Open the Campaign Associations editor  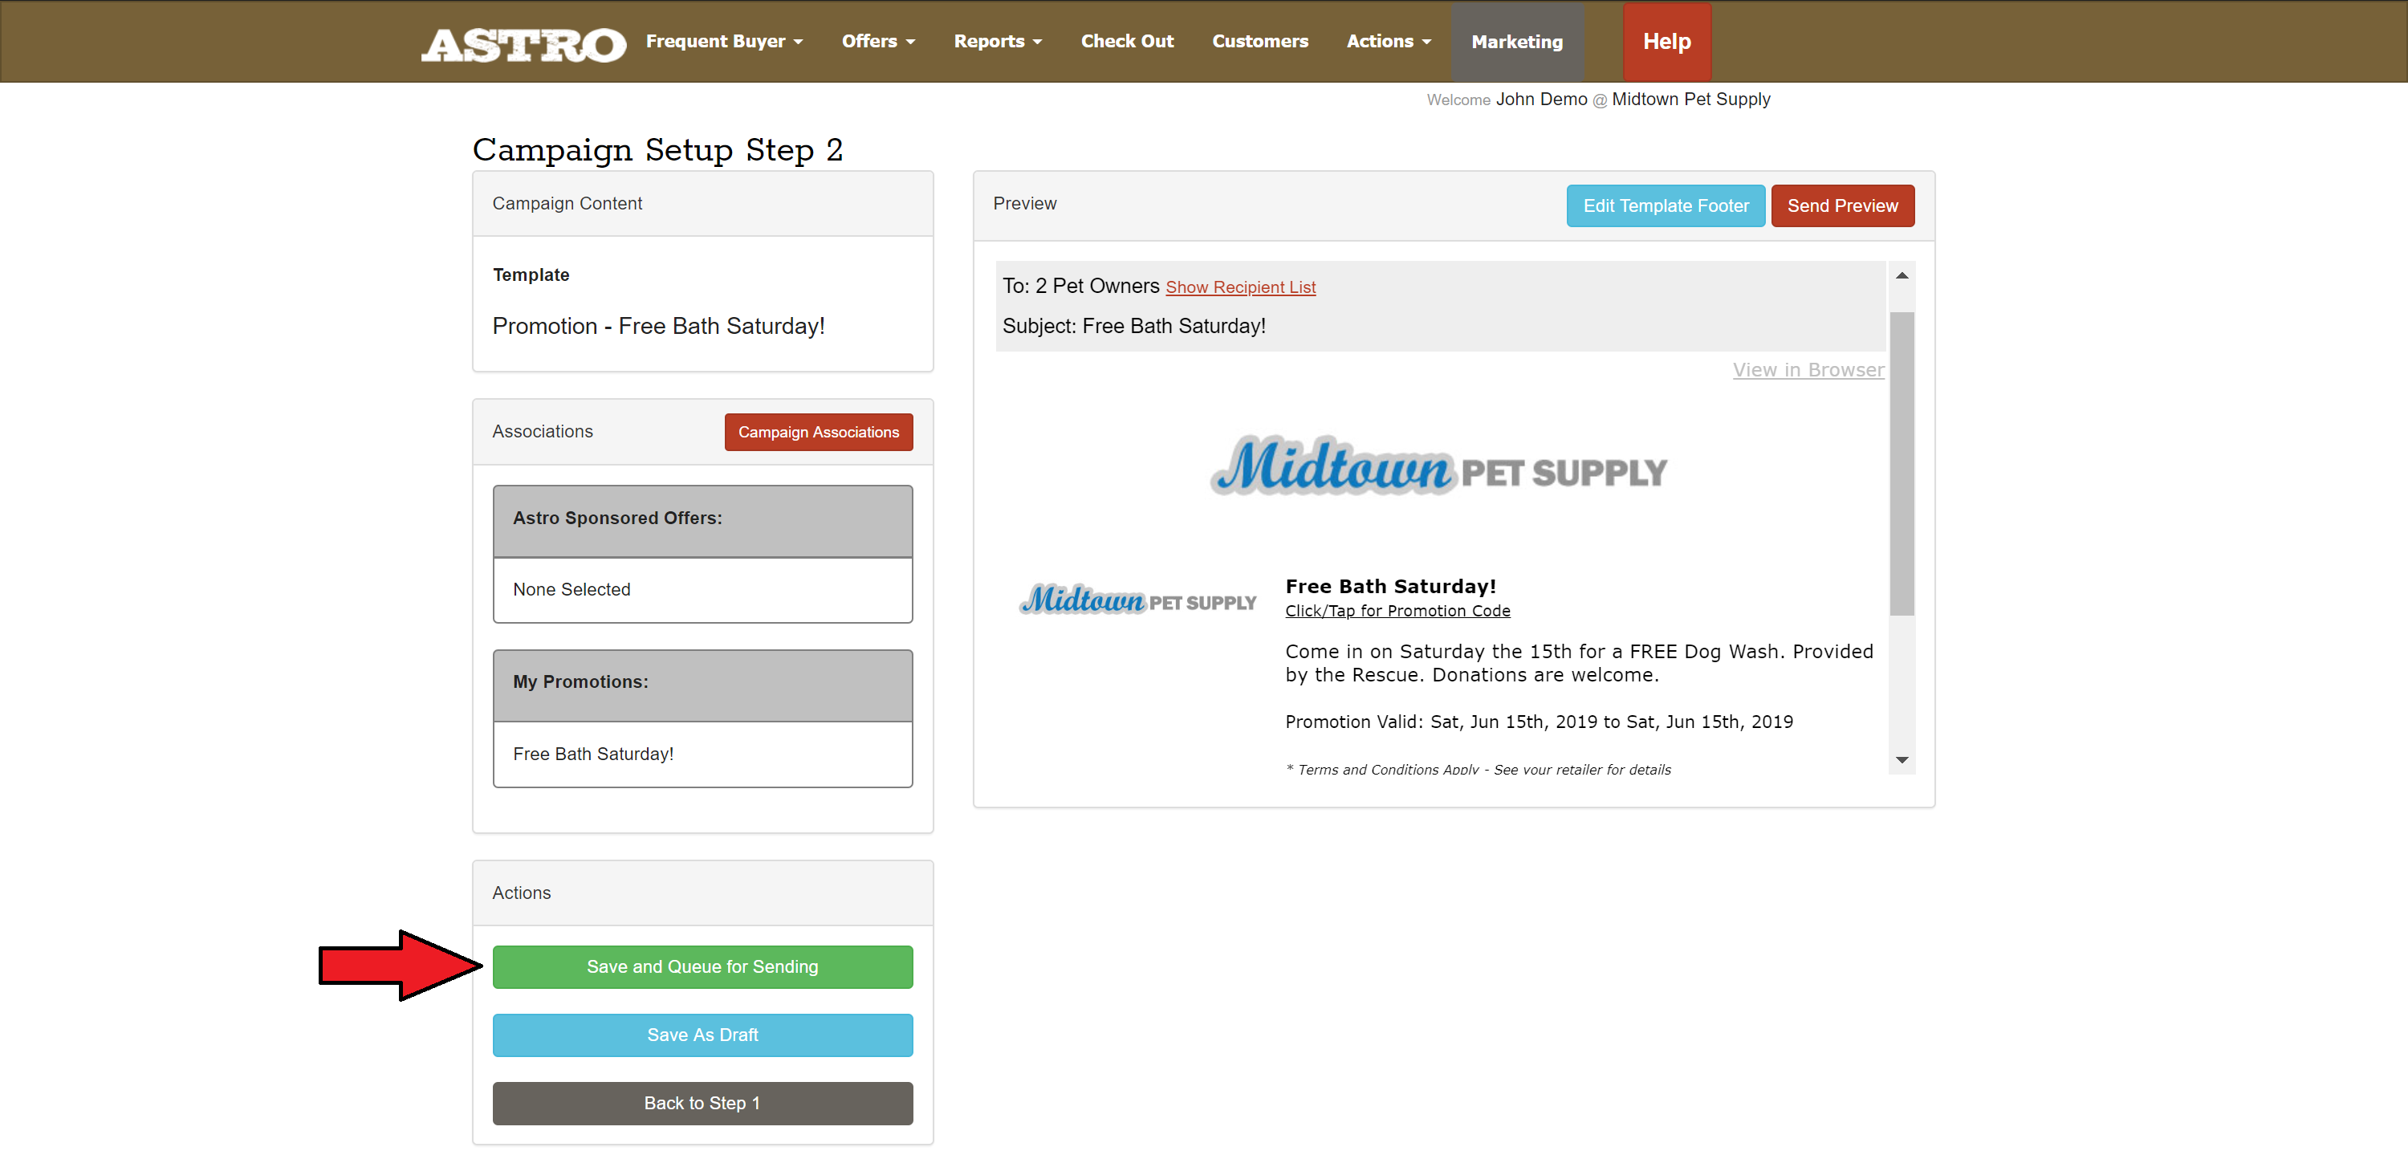[x=818, y=432]
